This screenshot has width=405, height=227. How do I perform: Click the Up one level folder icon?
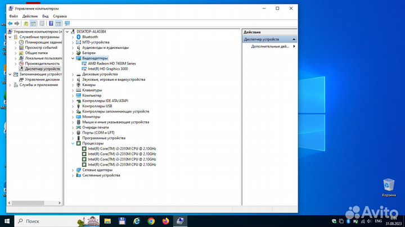[26, 24]
